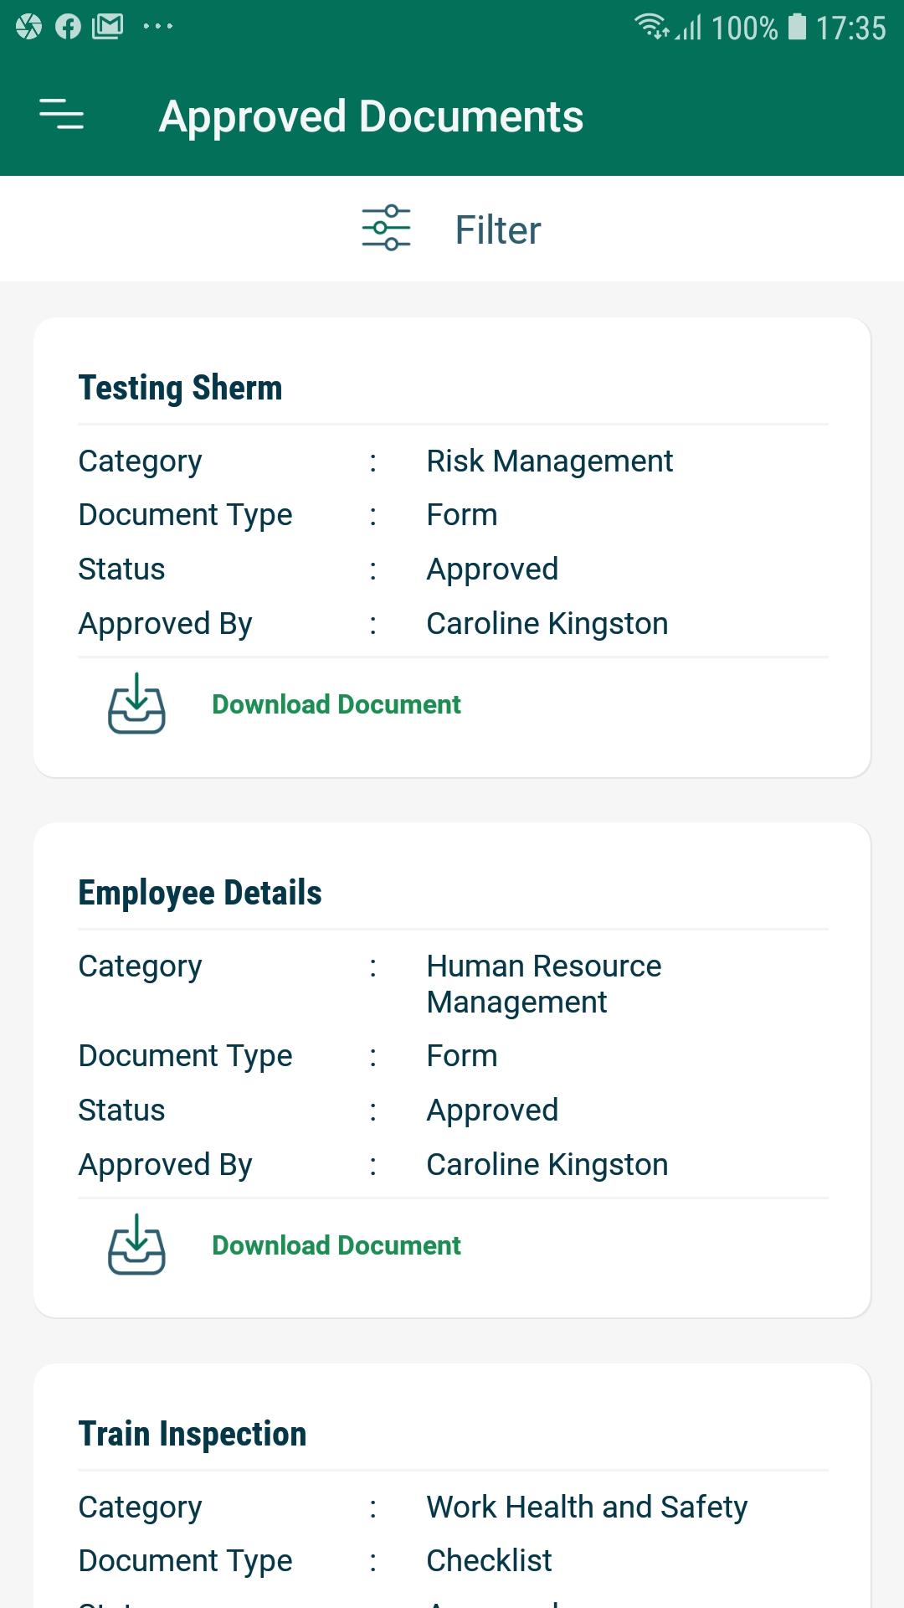Open the Filter options

tap(497, 229)
